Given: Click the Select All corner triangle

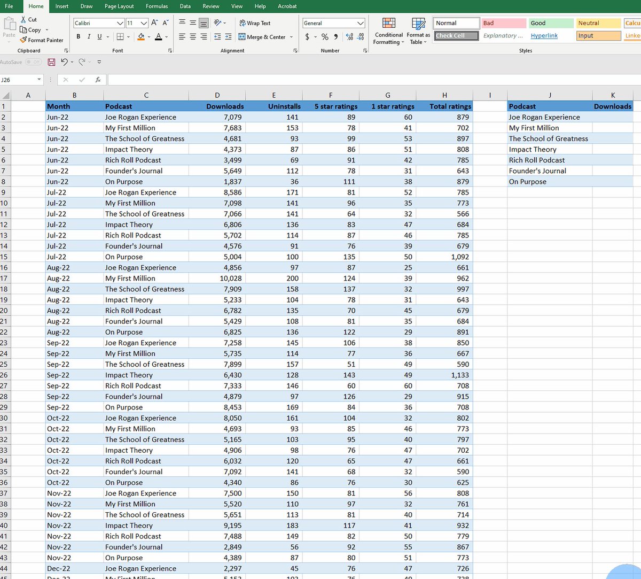Looking at the screenshot, I should point(6,96).
